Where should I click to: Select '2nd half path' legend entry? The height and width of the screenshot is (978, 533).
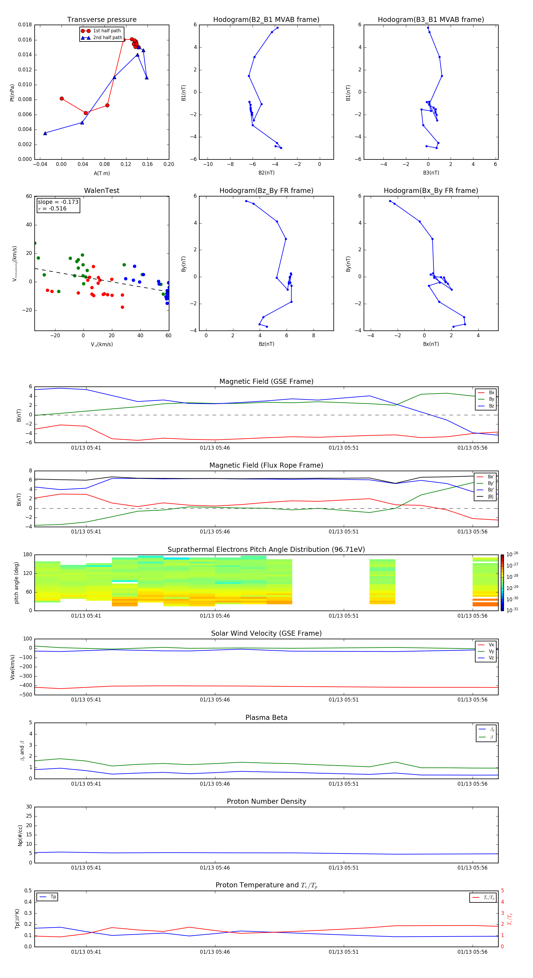point(102,38)
